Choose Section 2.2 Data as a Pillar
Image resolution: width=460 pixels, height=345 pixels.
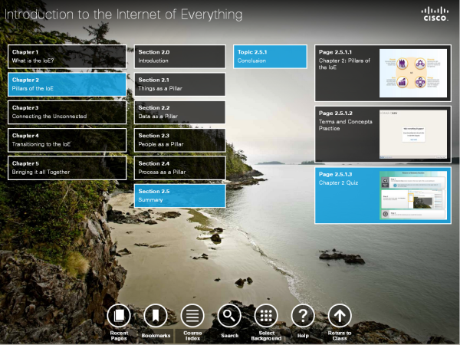tap(179, 112)
